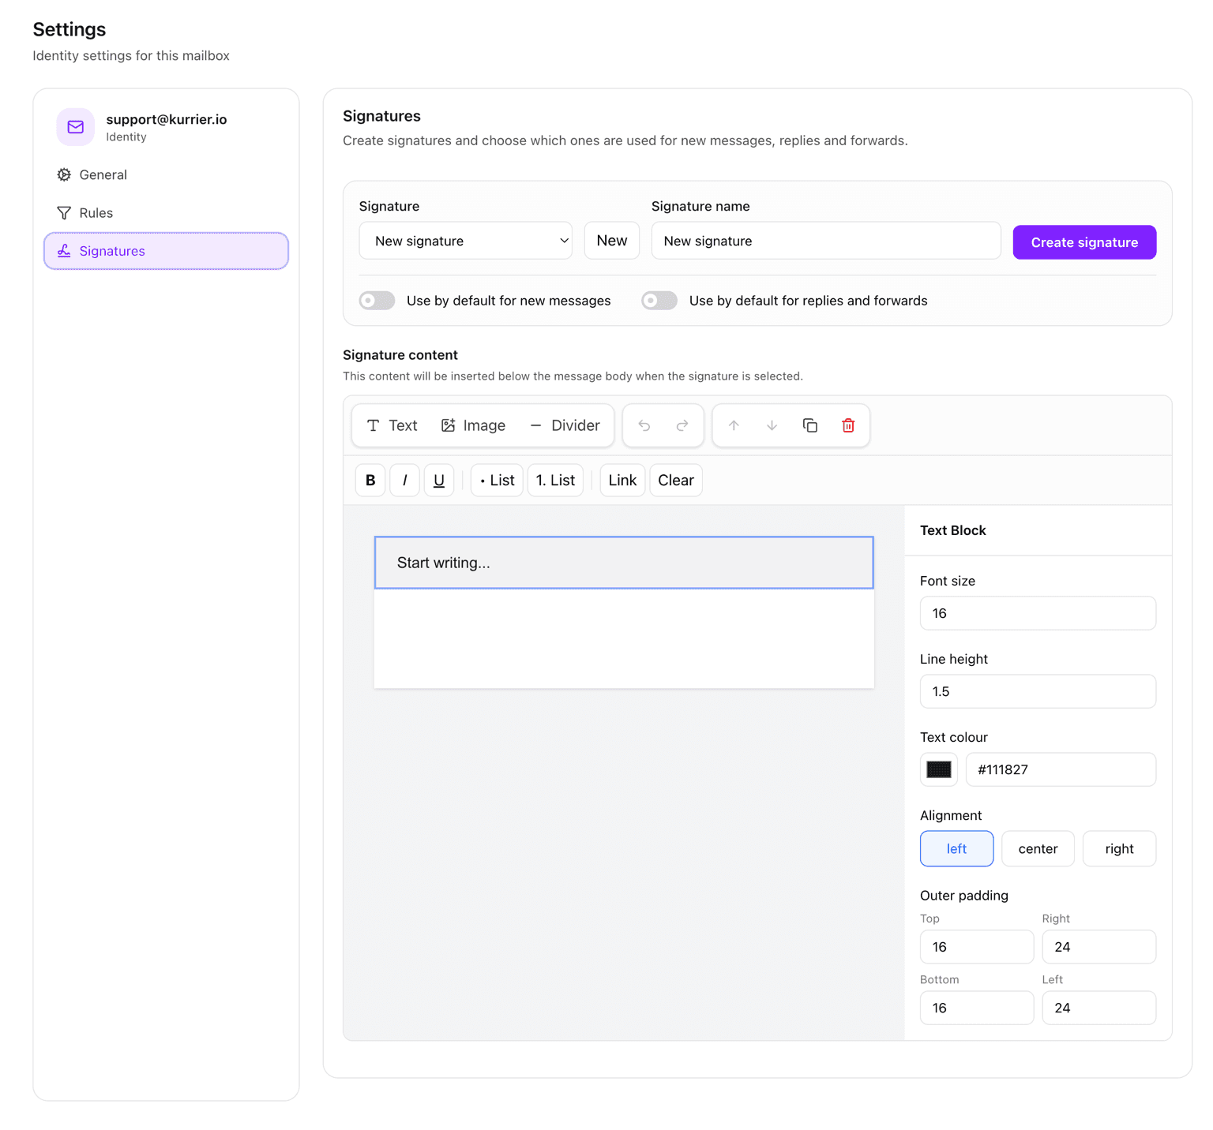Insert a numbered 1. List
The image size is (1213, 1130).
[555, 481]
